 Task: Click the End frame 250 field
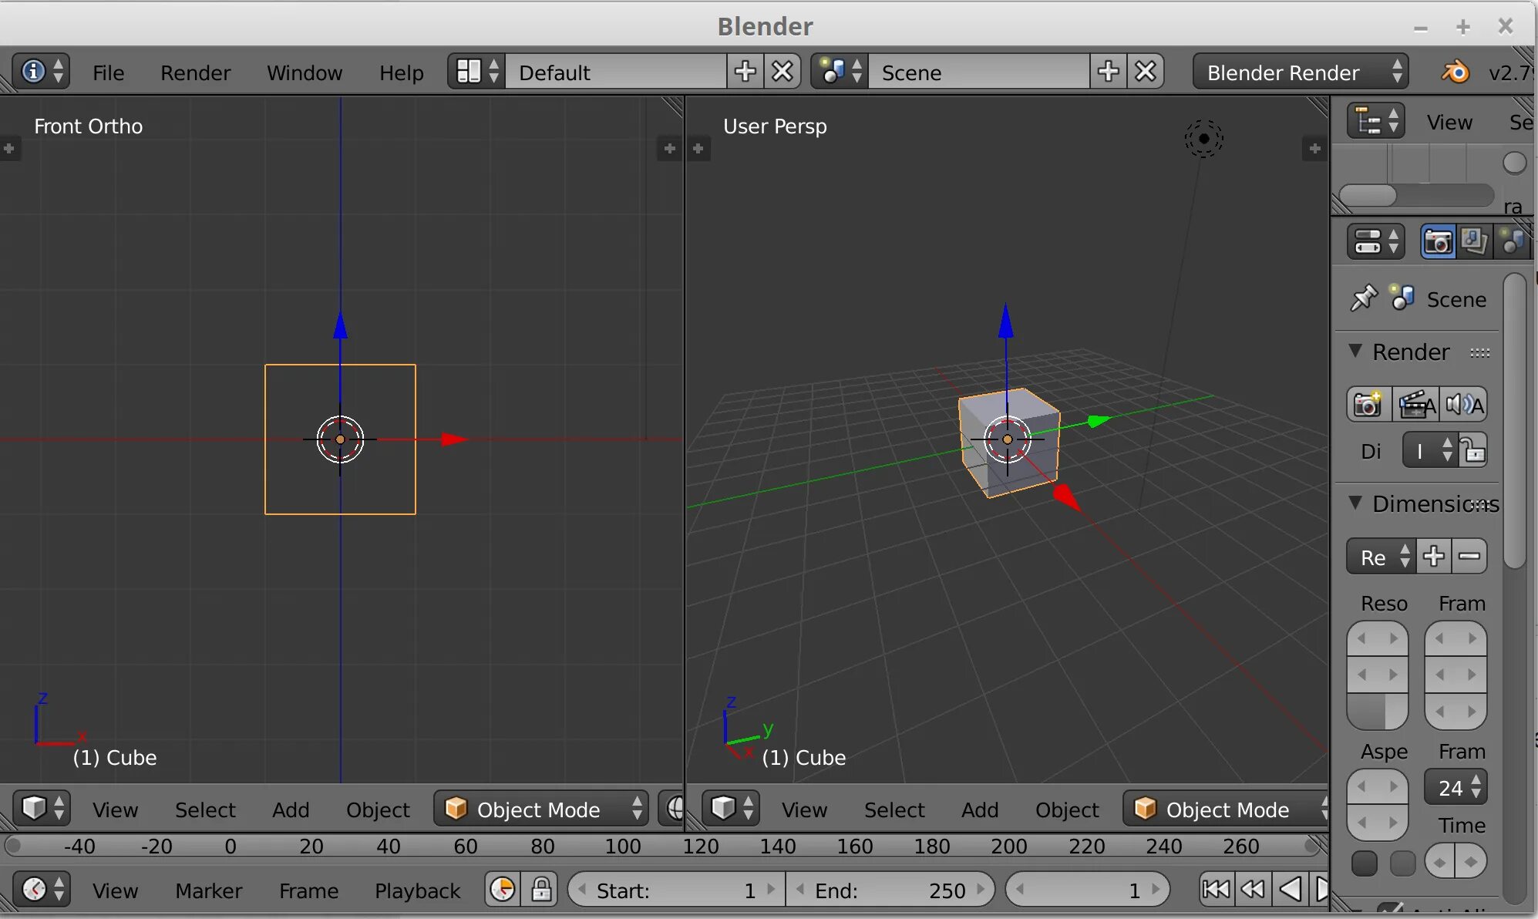point(890,890)
